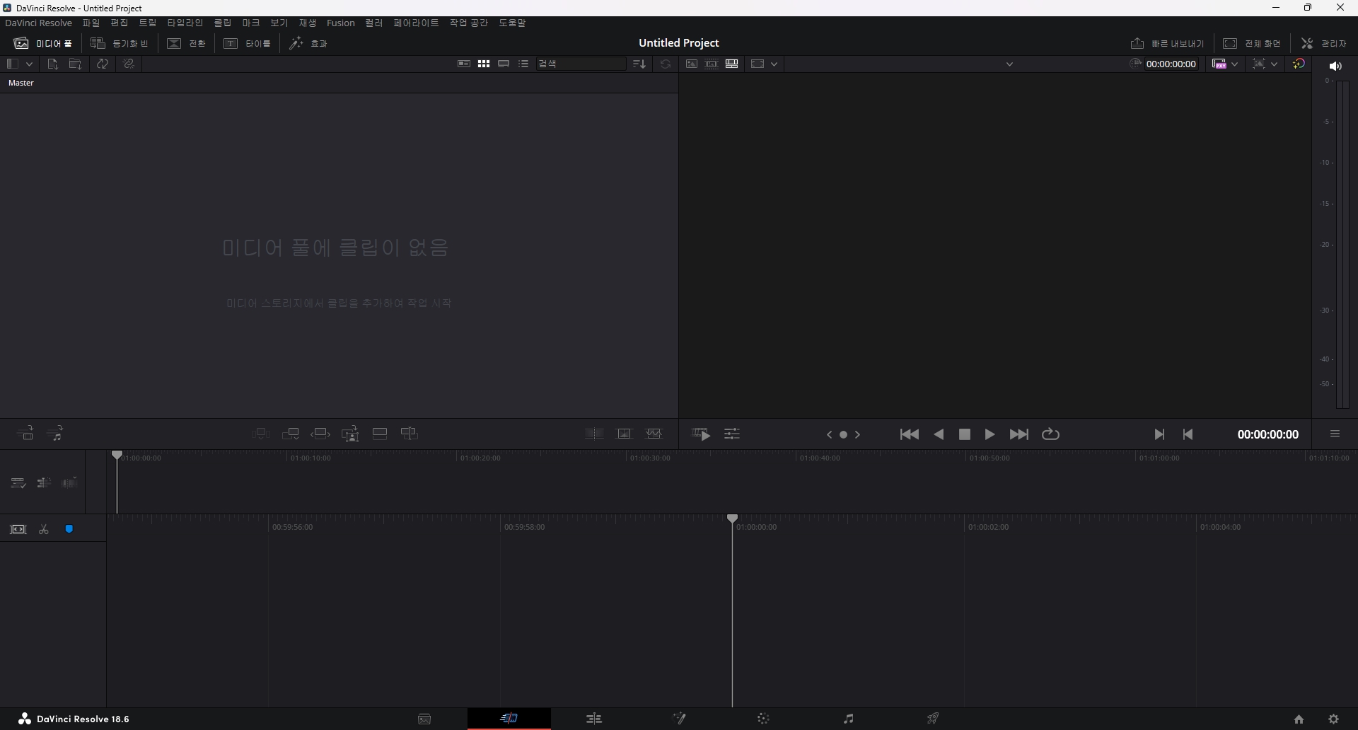Open the 타이틀 (Titles) panel

point(248,43)
